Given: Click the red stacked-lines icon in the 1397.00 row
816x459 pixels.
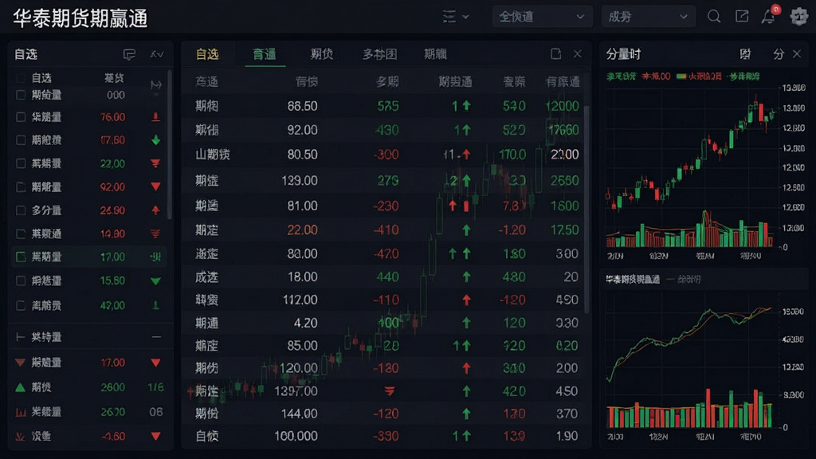Looking at the screenshot, I should [x=389, y=390].
